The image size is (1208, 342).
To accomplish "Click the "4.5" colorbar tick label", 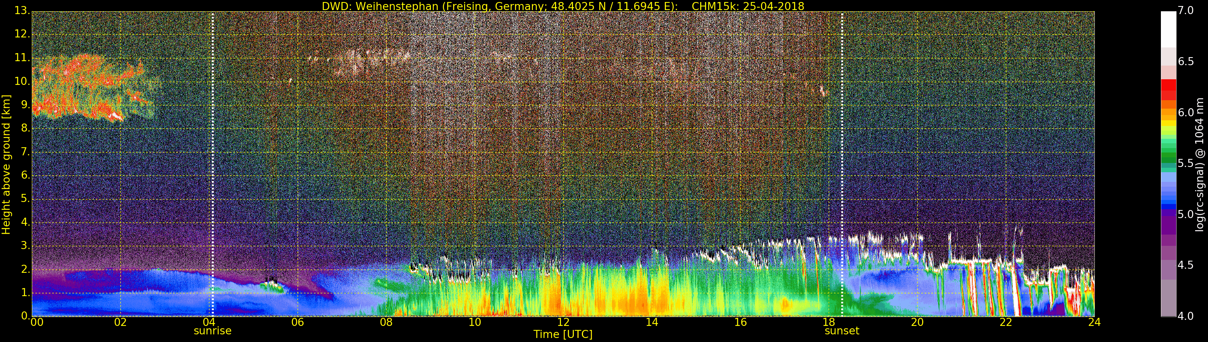I will coord(1186,266).
